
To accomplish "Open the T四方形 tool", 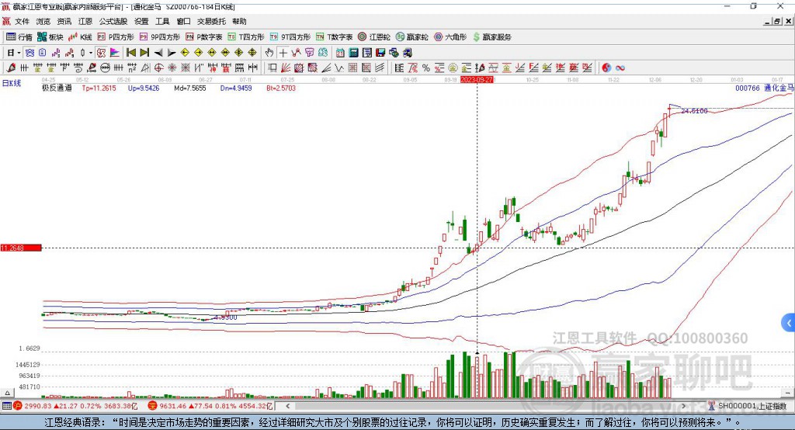I will tap(246, 37).
